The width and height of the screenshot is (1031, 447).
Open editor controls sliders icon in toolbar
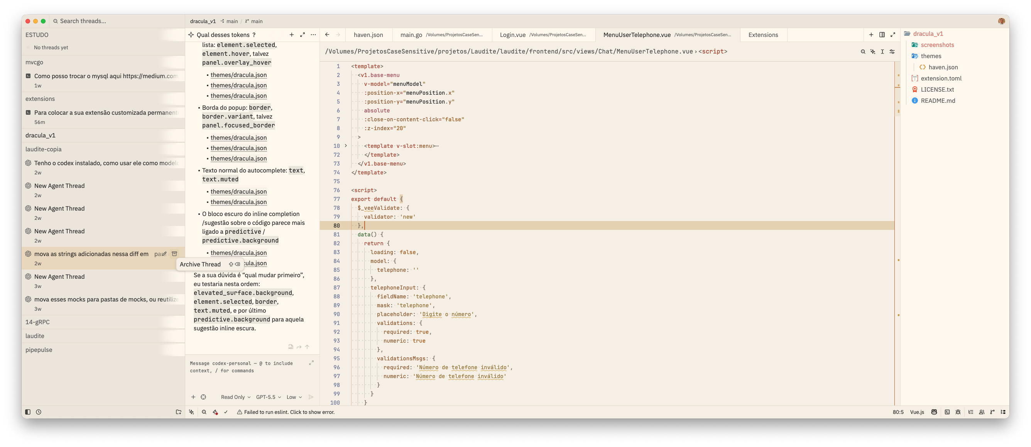pyautogui.click(x=892, y=52)
